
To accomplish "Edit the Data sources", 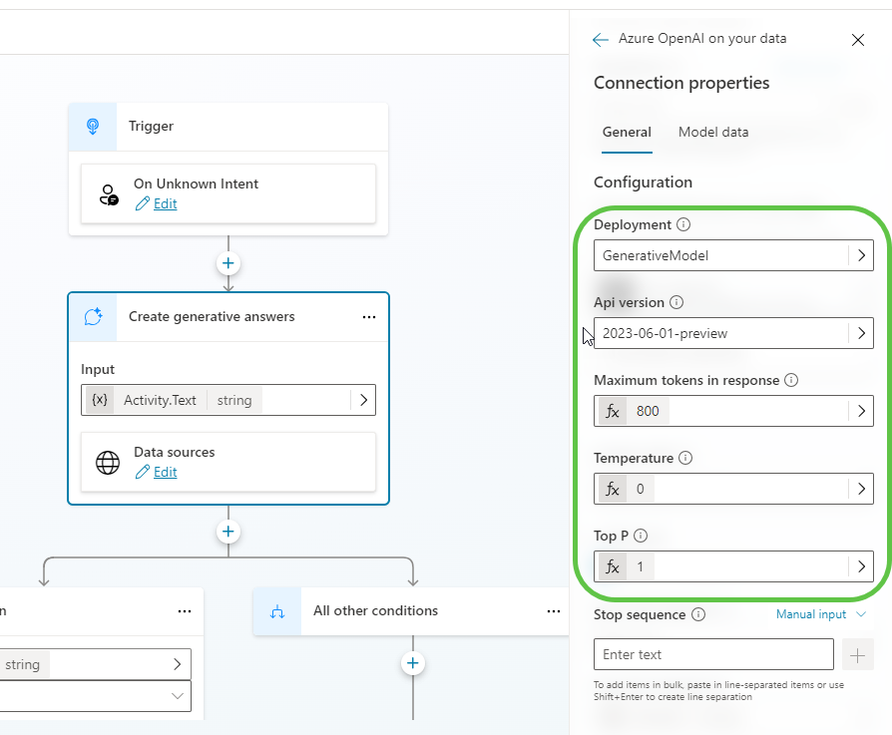I will 165,472.
